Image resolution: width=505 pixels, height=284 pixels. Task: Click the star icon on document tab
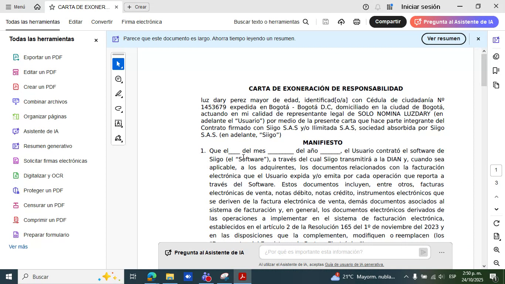pos(52,7)
